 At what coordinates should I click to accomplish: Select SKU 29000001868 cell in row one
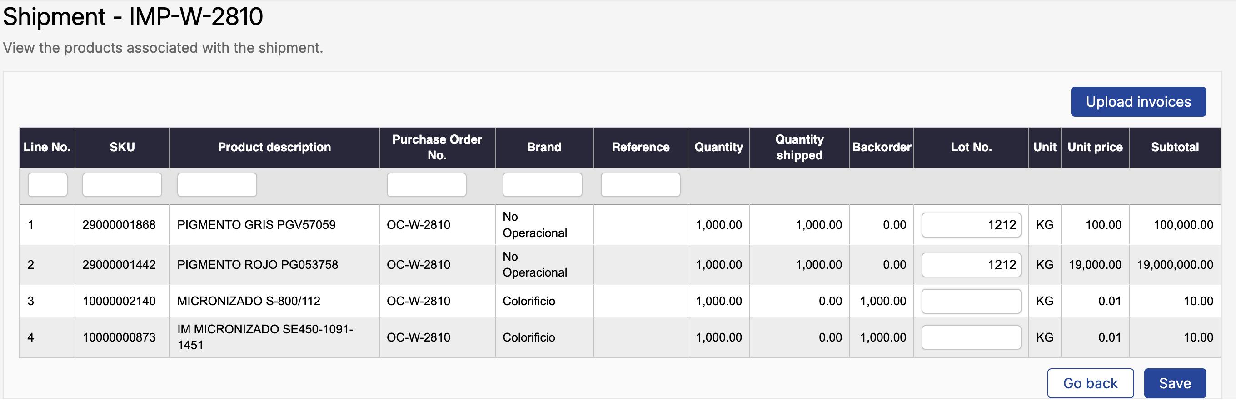pyautogui.click(x=119, y=225)
